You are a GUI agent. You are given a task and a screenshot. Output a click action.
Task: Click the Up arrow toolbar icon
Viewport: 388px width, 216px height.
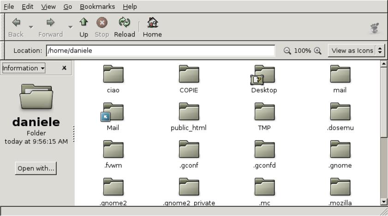coord(84,23)
